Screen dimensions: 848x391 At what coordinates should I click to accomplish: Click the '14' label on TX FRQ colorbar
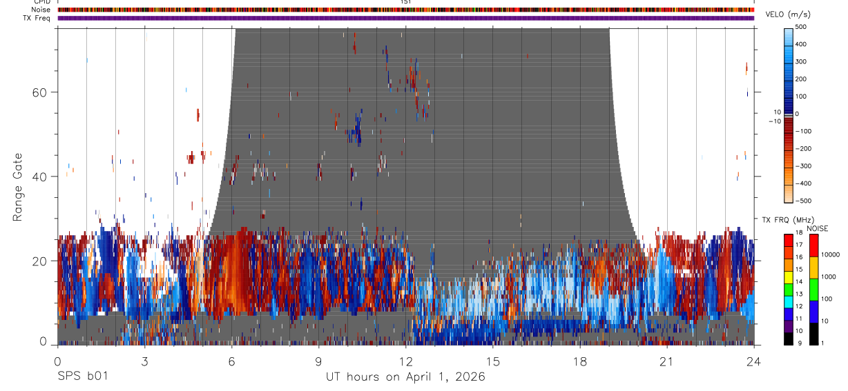pyautogui.click(x=799, y=281)
